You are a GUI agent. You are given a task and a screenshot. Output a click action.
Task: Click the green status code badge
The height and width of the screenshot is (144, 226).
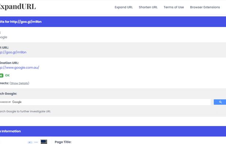coord(1,75)
